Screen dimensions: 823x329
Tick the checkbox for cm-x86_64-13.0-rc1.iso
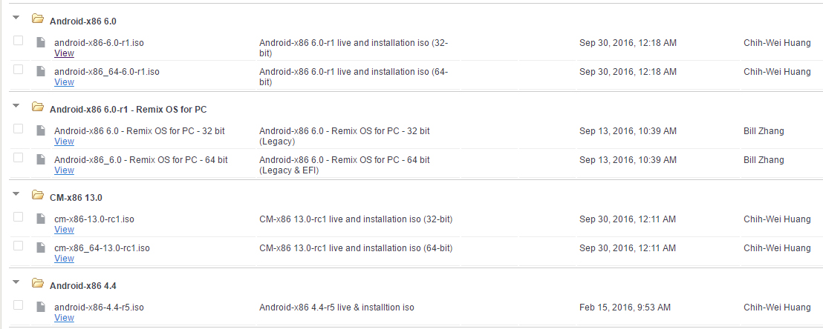18,245
